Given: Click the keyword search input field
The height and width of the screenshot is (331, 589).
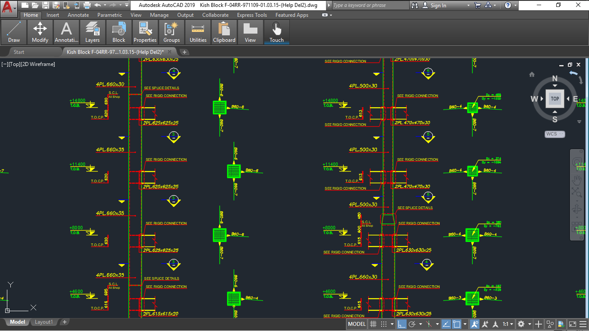Looking at the screenshot, I should pos(370,5).
